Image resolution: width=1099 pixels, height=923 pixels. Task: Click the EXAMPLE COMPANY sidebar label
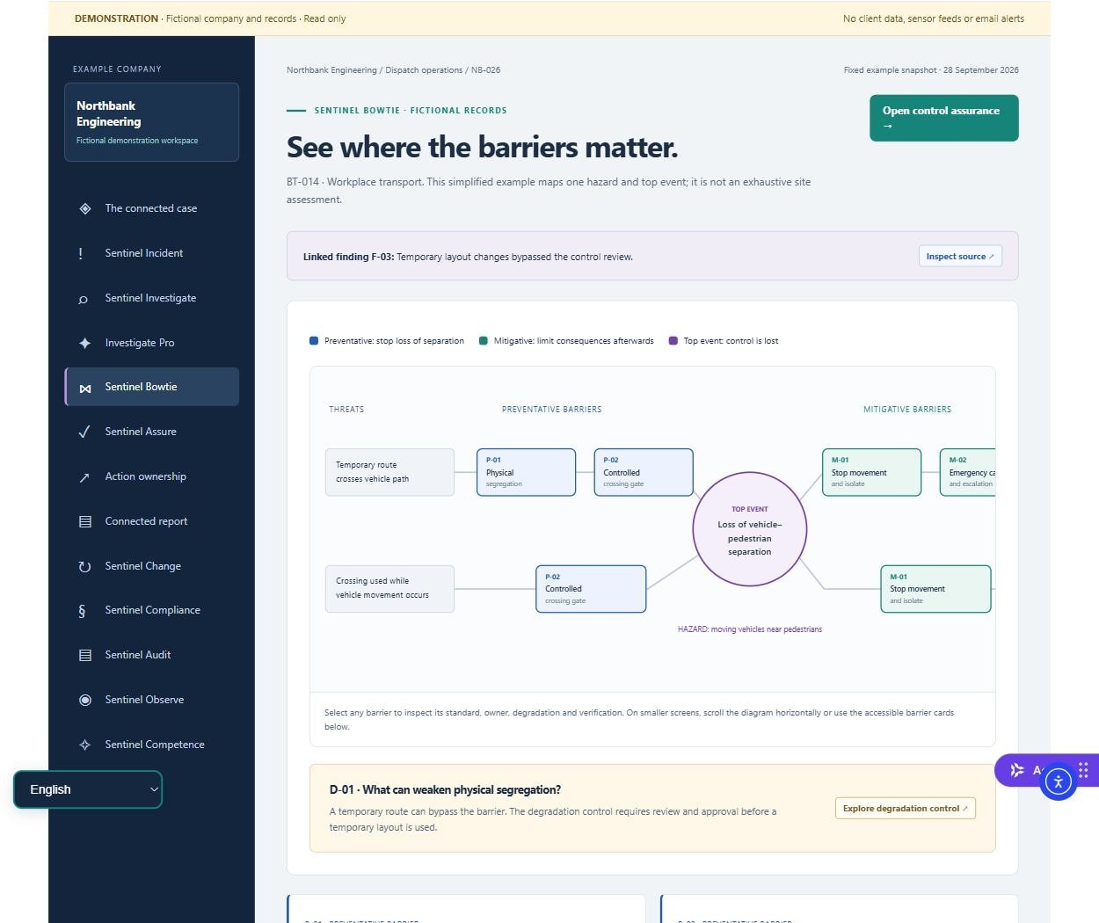pyautogui.click(x=117, y=69)
